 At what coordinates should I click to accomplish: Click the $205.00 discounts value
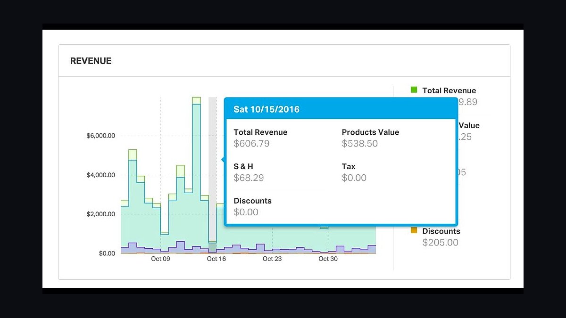click(440, 243)
